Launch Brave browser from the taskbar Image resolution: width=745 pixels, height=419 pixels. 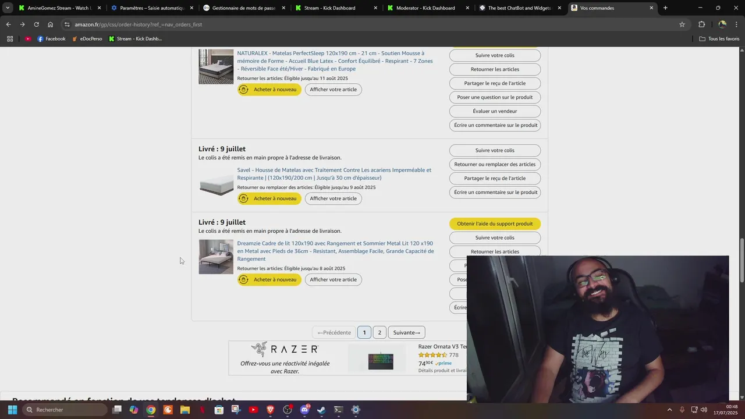(x=270, y=410)
